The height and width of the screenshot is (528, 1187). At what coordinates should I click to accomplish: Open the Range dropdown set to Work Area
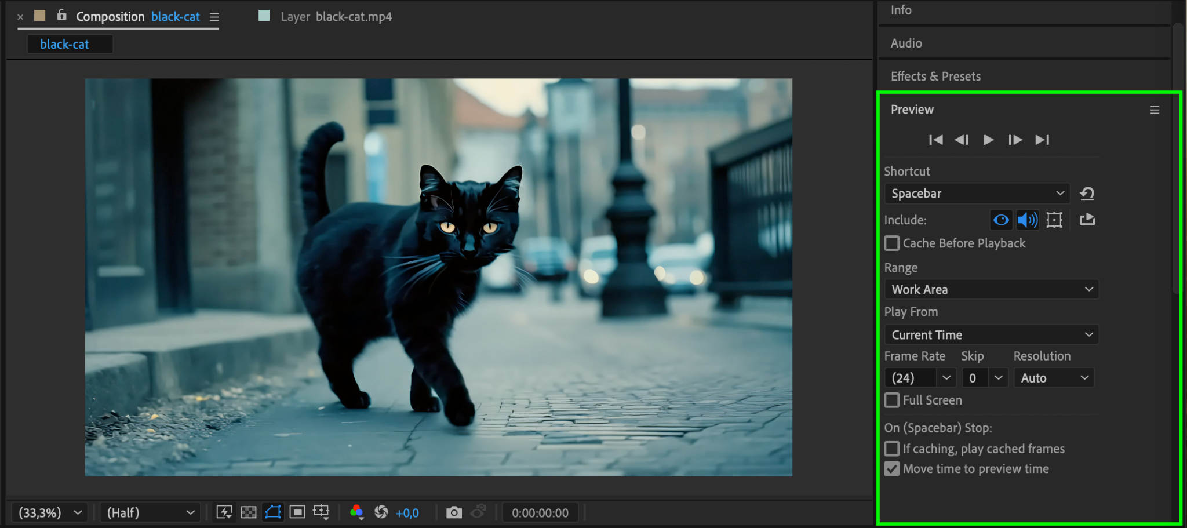pyautogui.click(x=991, y=289)
